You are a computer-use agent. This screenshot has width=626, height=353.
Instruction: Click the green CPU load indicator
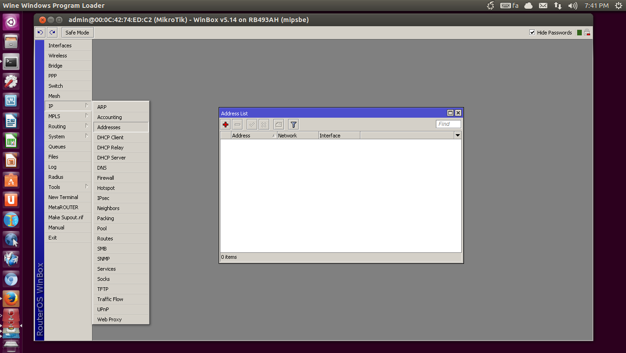coord(580,33)
